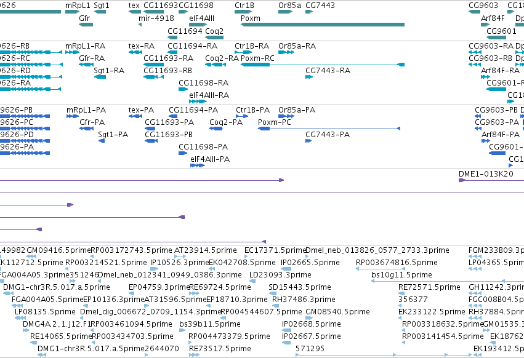
Task: Click the Sgt1-PA protein label
Action: pyautogui.click(x=113, y=135)
